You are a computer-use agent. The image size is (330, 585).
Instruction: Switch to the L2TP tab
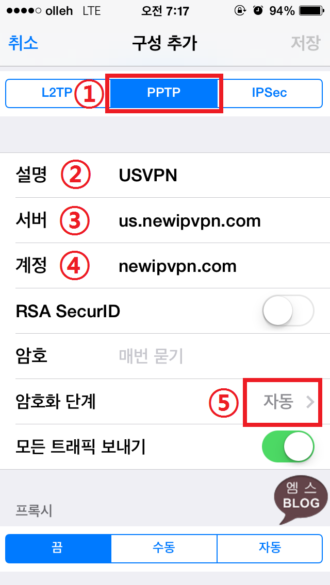(x=57, y=93)
